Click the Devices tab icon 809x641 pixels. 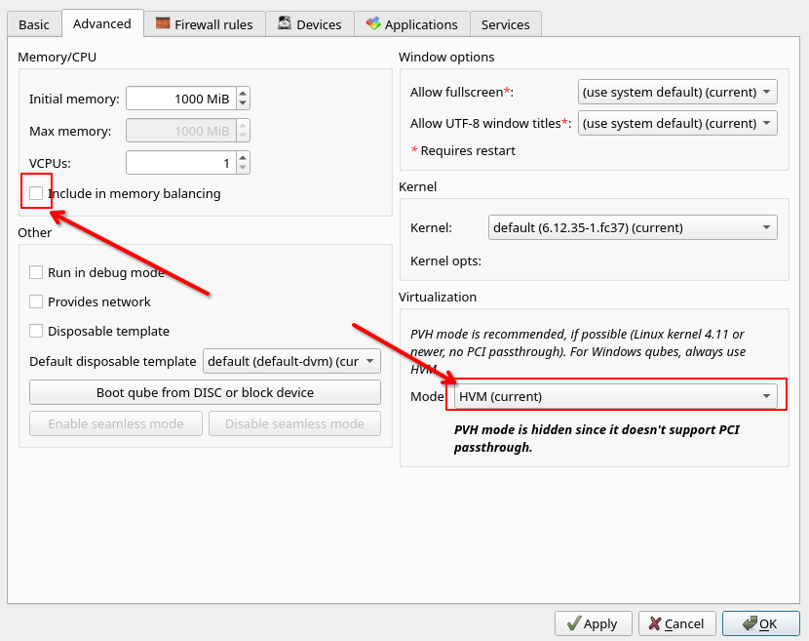pyautogui.click(x=285, y=22)
